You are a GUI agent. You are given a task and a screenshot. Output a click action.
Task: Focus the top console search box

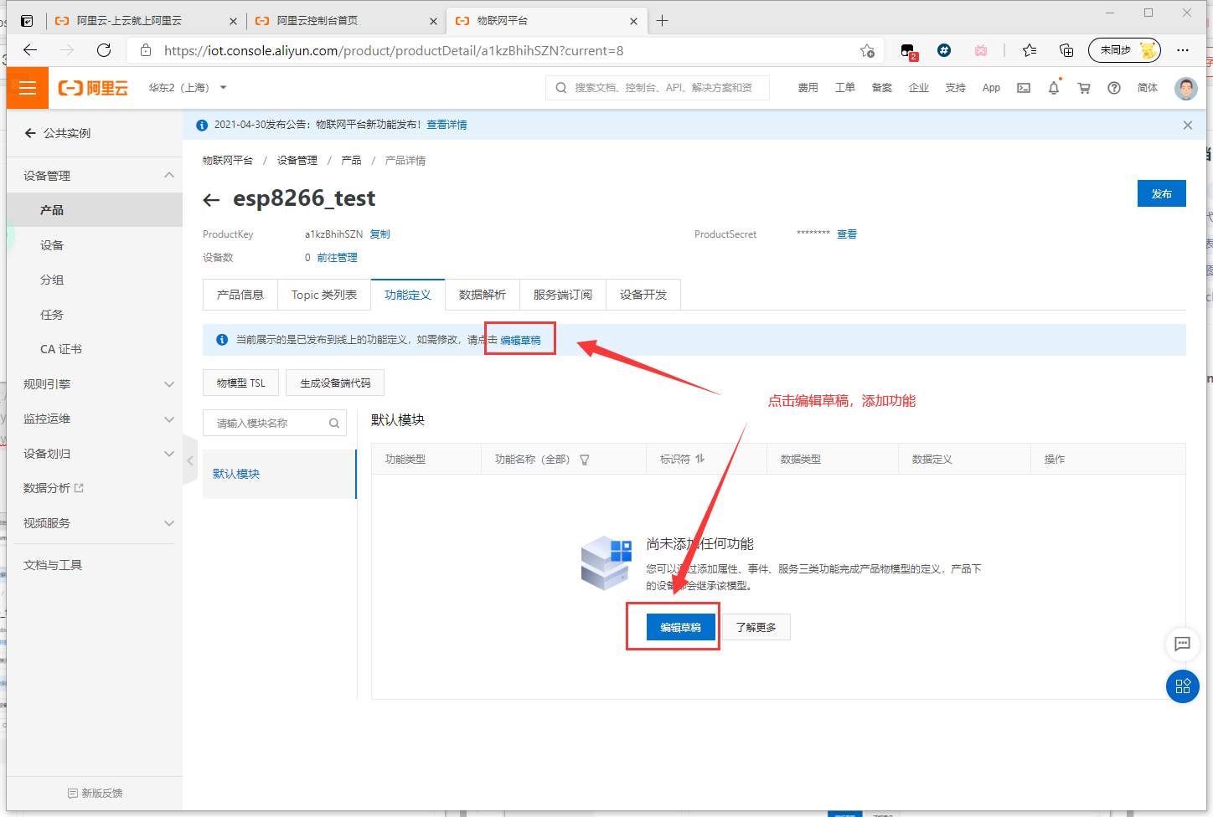(x=658, y=88)
